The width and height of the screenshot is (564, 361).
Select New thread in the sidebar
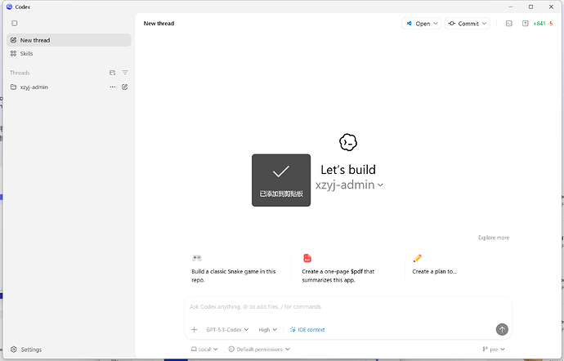[x=69, y=40]
